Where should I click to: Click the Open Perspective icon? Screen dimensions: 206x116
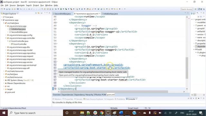196,9
